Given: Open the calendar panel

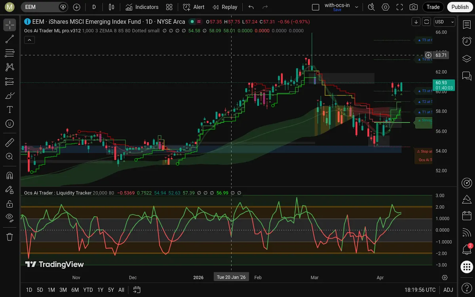Looking at the screenshot, I should click(x=467, y=216).
